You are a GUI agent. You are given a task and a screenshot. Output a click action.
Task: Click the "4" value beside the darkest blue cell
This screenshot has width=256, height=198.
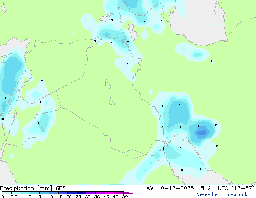(x=198, y=126)
